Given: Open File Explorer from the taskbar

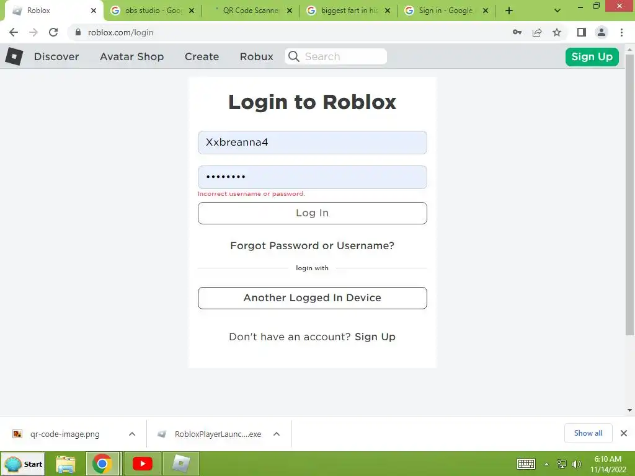Looking at the screenshot, I should (x=65, y=464).
